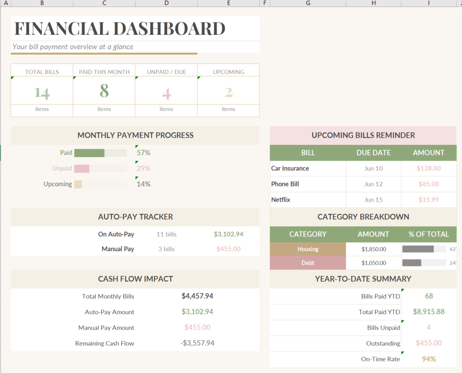Click the Manual Pay Amount label

[106, 327]
